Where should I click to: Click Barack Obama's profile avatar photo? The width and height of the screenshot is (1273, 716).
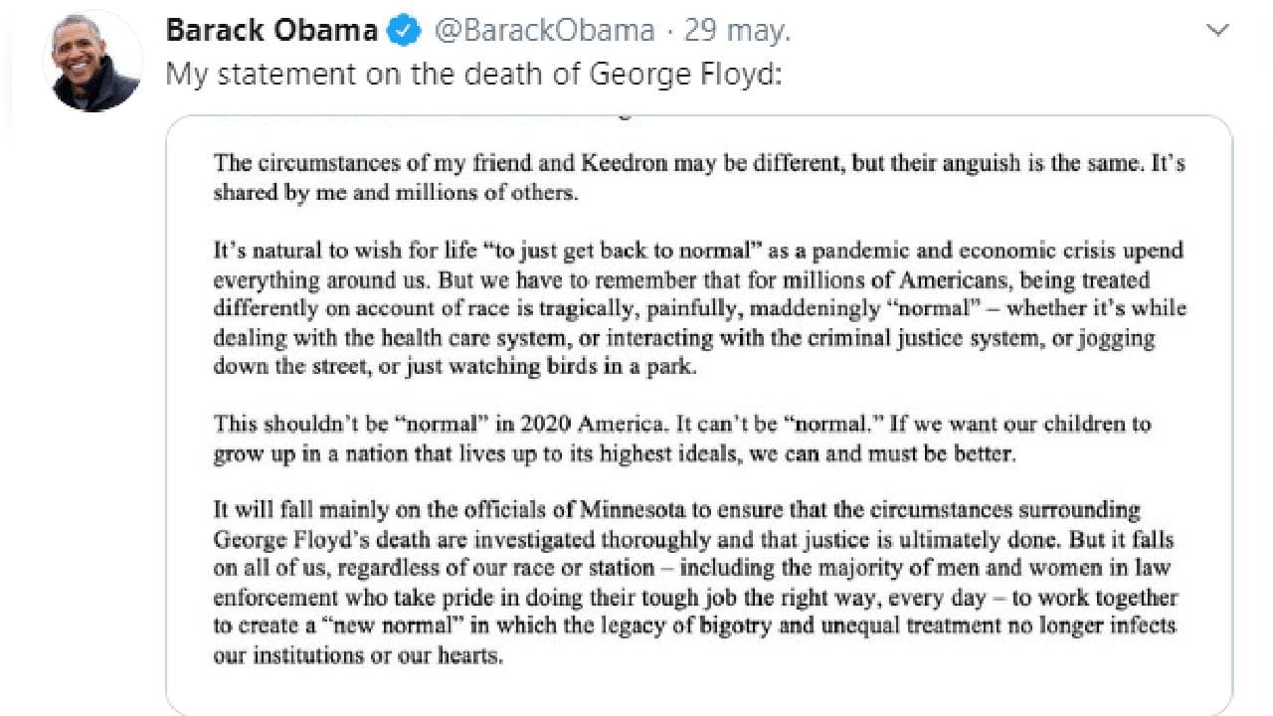coord(92,62)
